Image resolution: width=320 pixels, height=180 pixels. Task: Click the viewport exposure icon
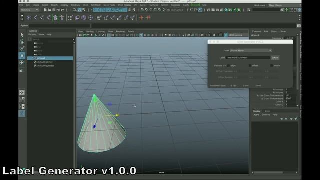coord(202,35)
